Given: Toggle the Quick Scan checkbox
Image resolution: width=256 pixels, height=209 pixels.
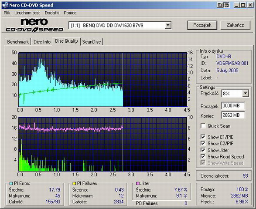Looking at the screenshot, I should [203, 126].
